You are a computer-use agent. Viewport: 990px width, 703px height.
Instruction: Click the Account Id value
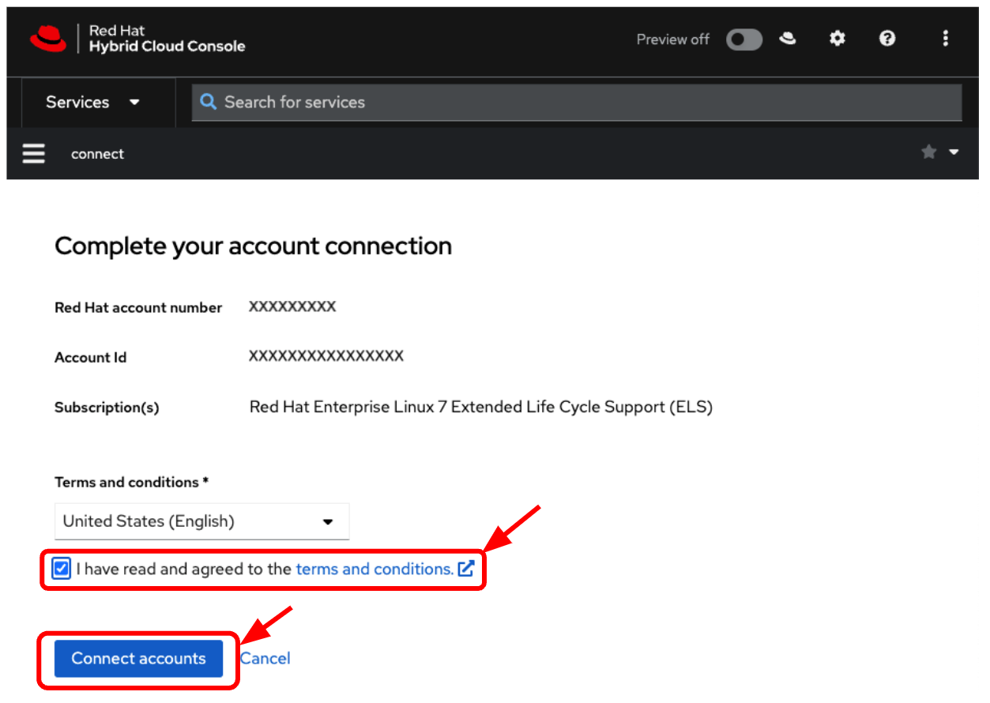click(326, 356)
